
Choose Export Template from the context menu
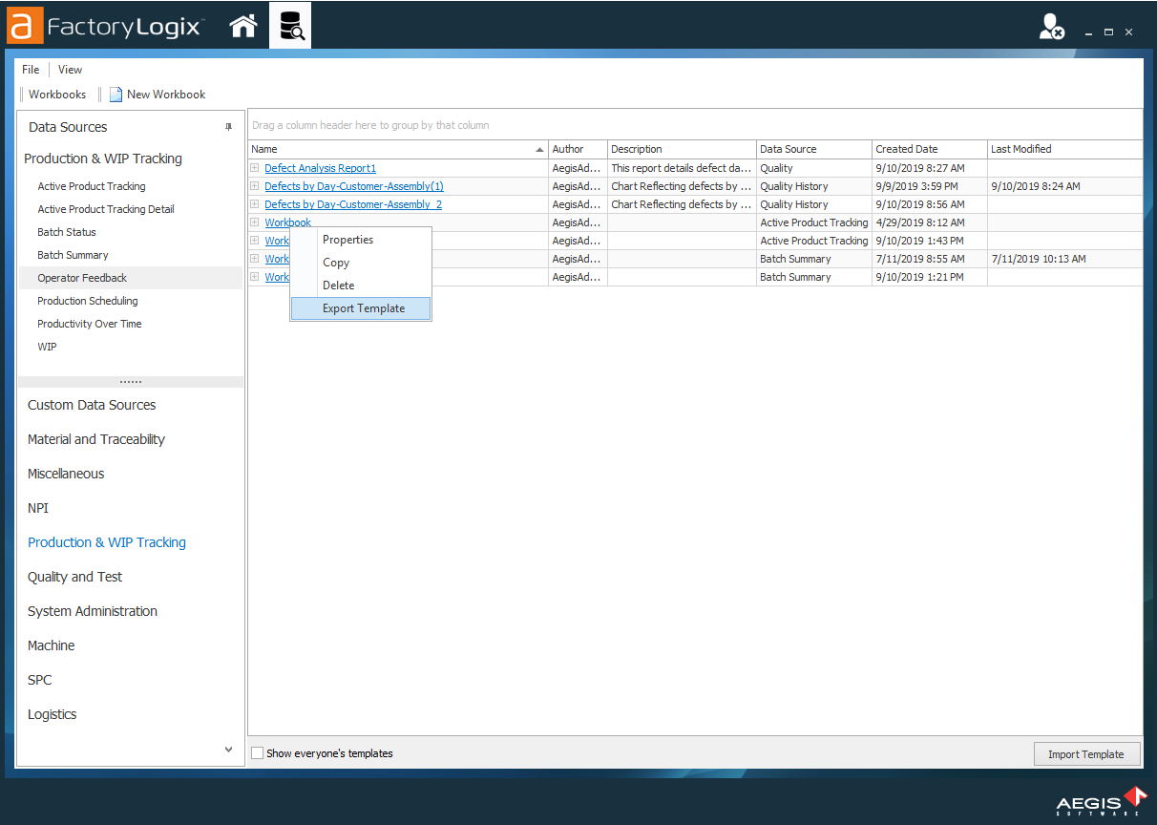(x=363, y=307)
